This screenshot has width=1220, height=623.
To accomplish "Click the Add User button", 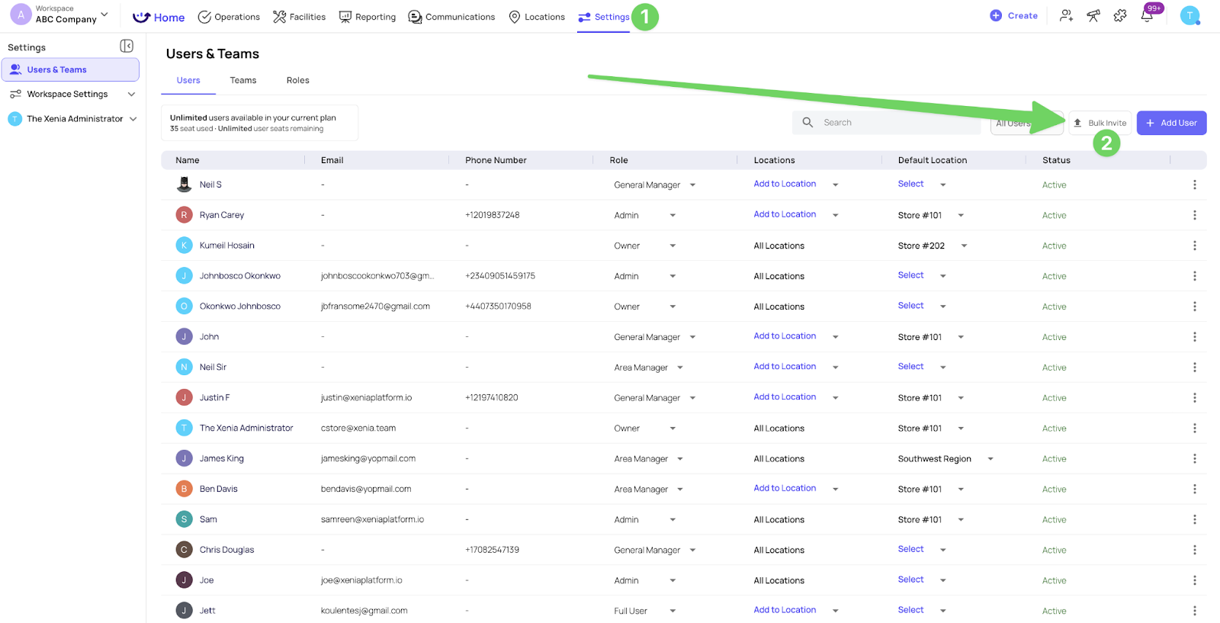I will click(1171, 123).
